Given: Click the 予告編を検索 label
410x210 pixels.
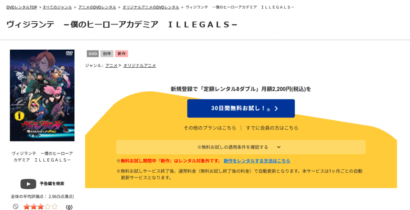Looking at the screenshot, I should point(52,184).
